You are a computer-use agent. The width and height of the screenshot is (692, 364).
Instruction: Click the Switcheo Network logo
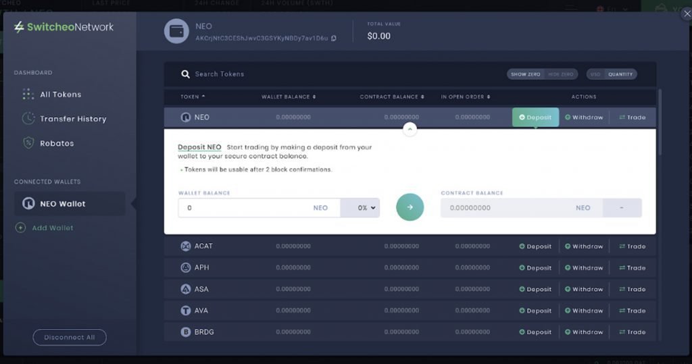click(x=64, y=27)
